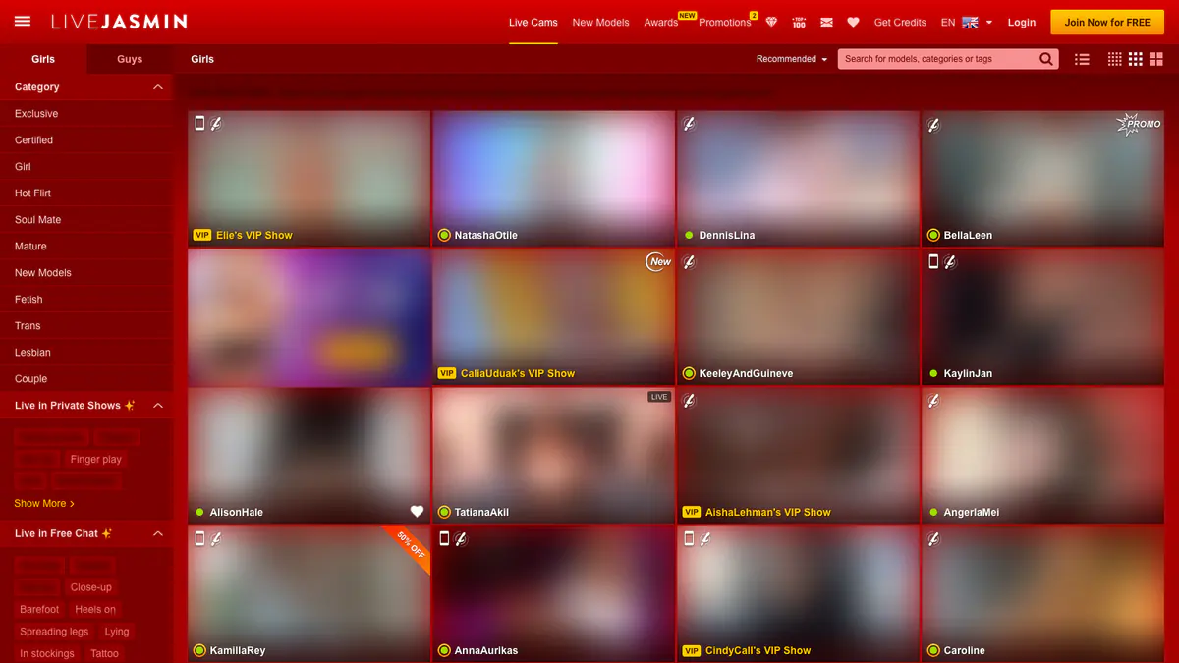Switch to the Guys tab

[130, 59]
